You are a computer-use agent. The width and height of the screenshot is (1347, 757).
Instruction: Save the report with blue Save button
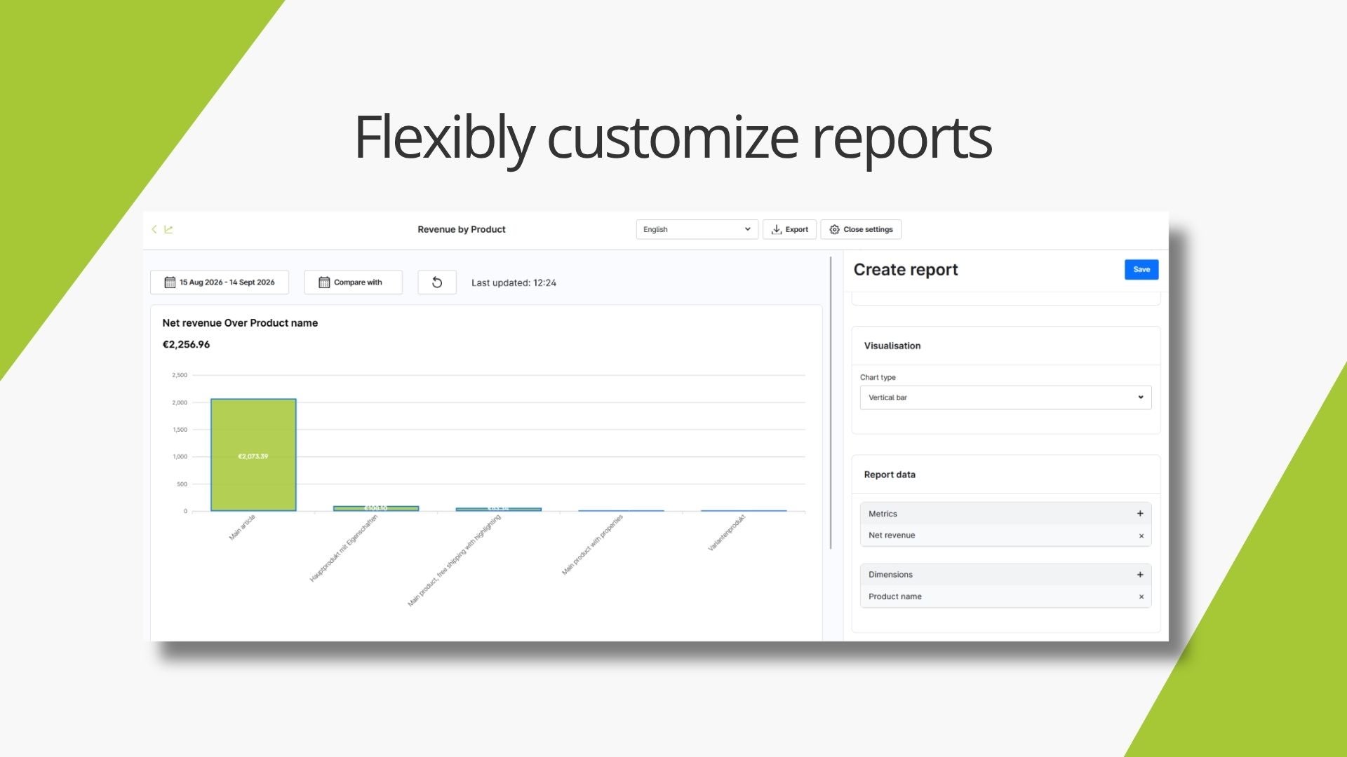point(1141,269)
